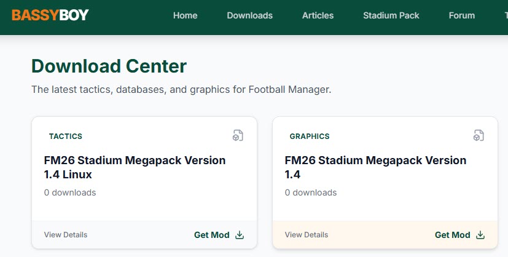Select Stadium Pack in the top navigation
This screenshot has height=257, width=508.
[x=391, y=15]
